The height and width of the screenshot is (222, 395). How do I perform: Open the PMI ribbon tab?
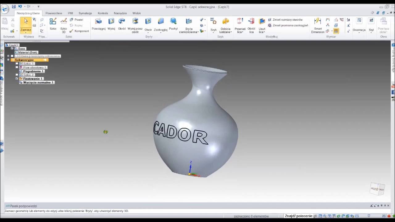coord(70,13)
